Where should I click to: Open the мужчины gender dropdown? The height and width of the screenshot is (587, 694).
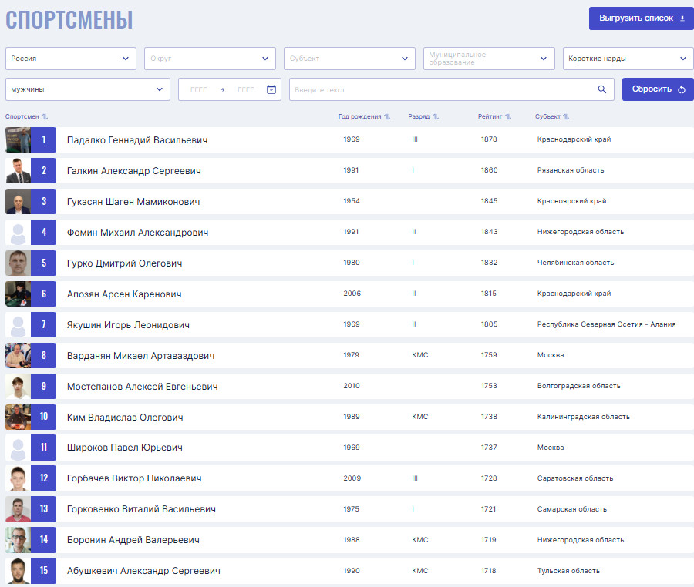coord(88,89)
